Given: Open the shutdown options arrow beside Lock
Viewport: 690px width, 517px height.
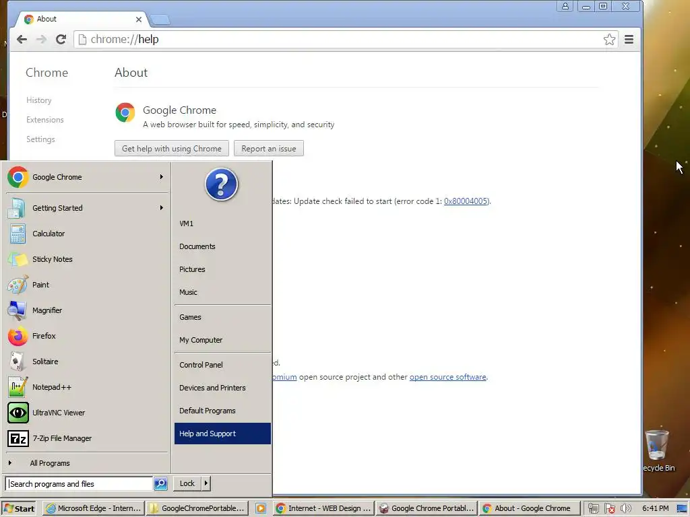Looking at the screenshot, I should point(206,483).
